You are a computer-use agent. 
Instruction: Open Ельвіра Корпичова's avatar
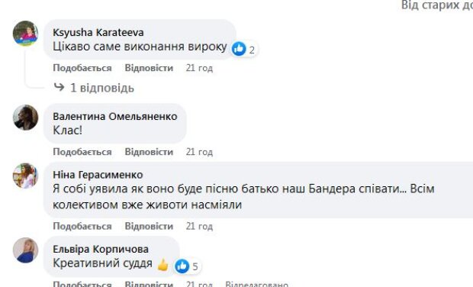coord(26,250)
